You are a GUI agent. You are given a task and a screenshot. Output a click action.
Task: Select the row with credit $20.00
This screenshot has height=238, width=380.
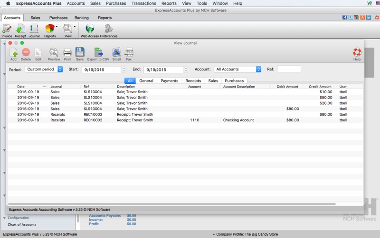185,103
